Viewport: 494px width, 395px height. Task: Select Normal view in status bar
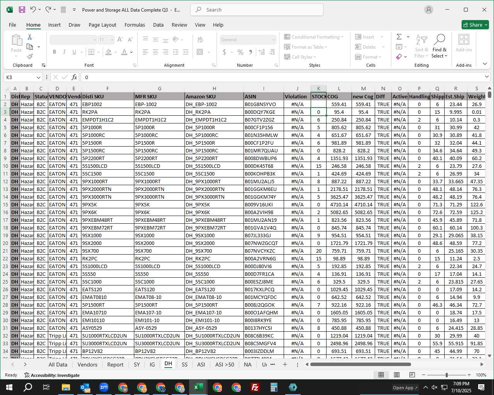[x=381, y=375]
